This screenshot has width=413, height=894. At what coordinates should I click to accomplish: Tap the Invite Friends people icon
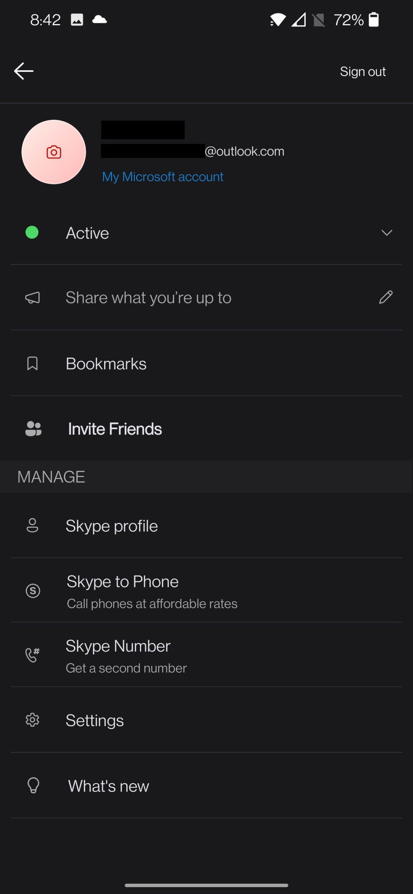tap(33, 429)
